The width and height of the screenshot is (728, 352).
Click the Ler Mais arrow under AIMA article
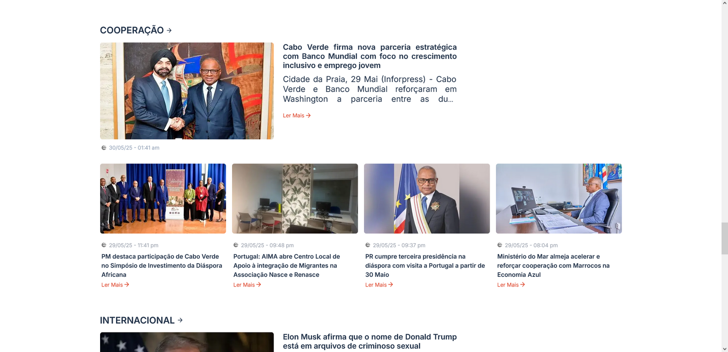(259, 285)
